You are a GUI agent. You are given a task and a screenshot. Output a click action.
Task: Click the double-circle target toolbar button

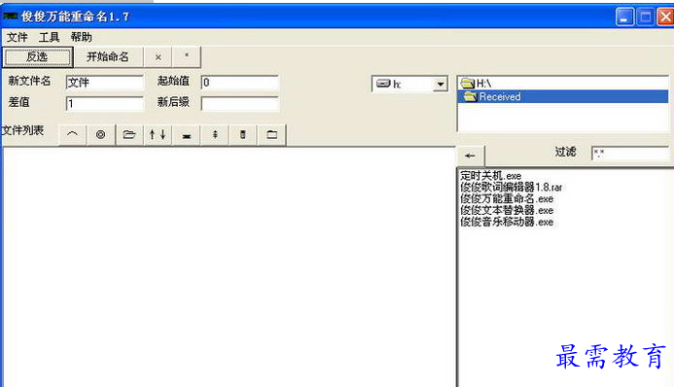(x=100, y=135)
